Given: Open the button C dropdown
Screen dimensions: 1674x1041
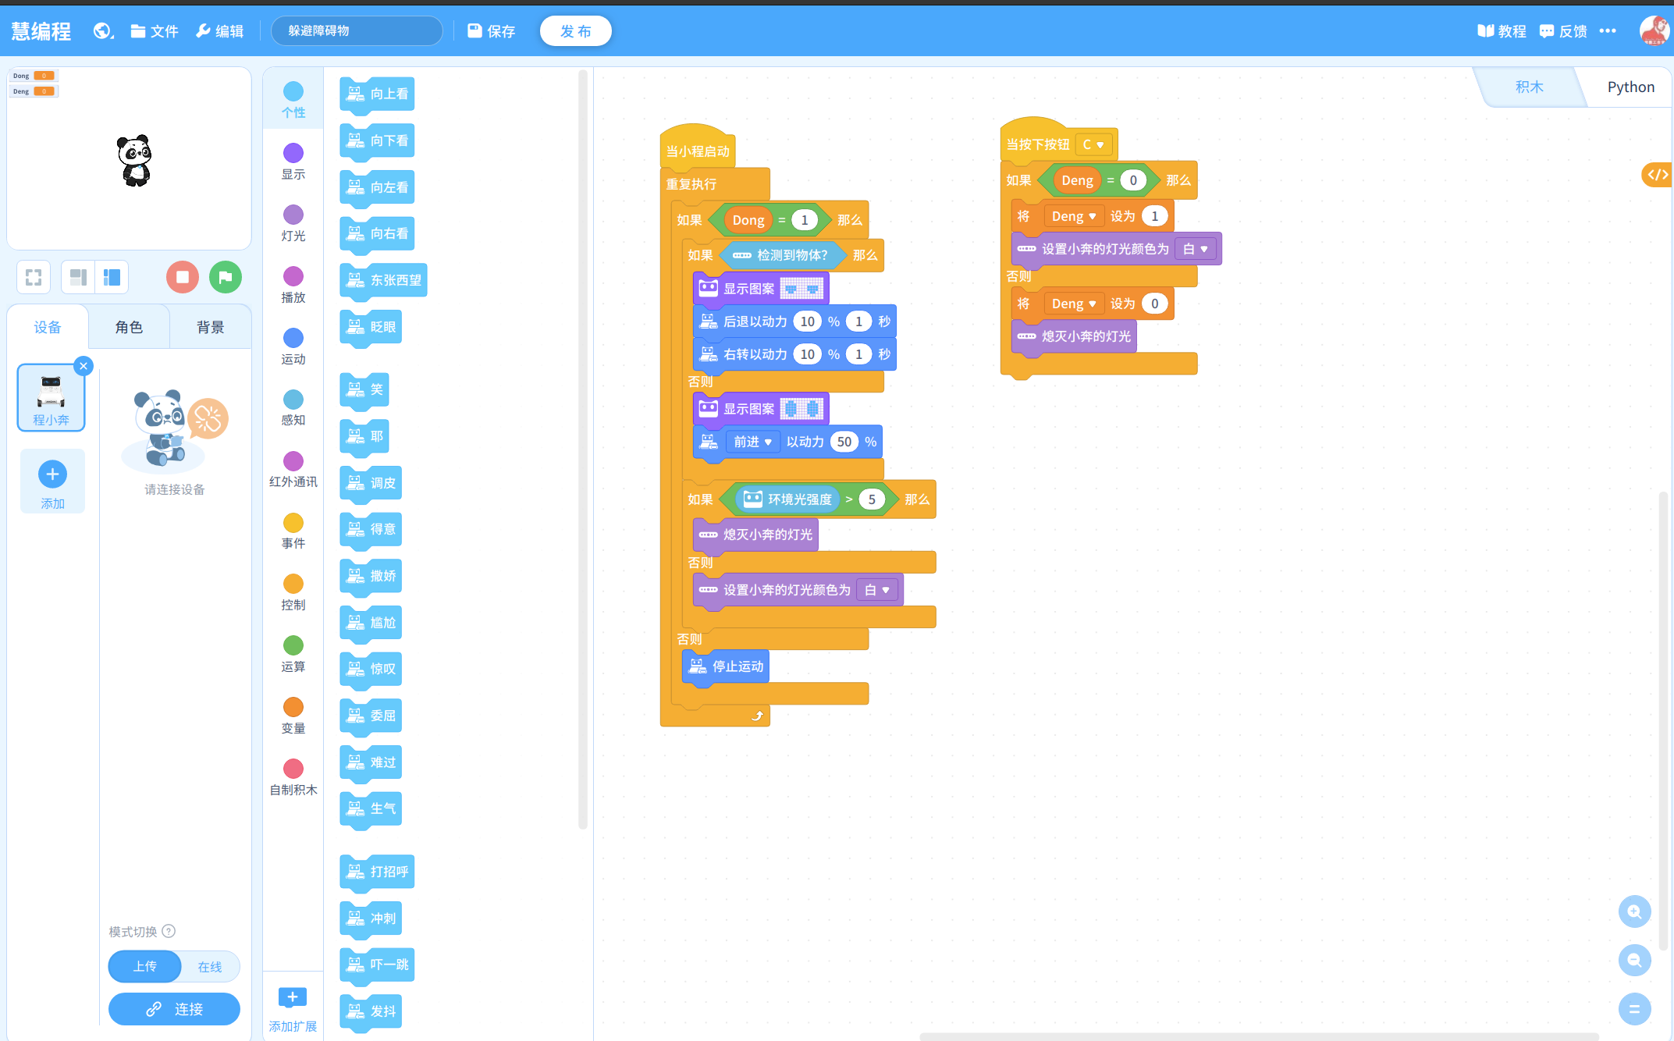Looking at the screenshot, I should point(1093,144).
